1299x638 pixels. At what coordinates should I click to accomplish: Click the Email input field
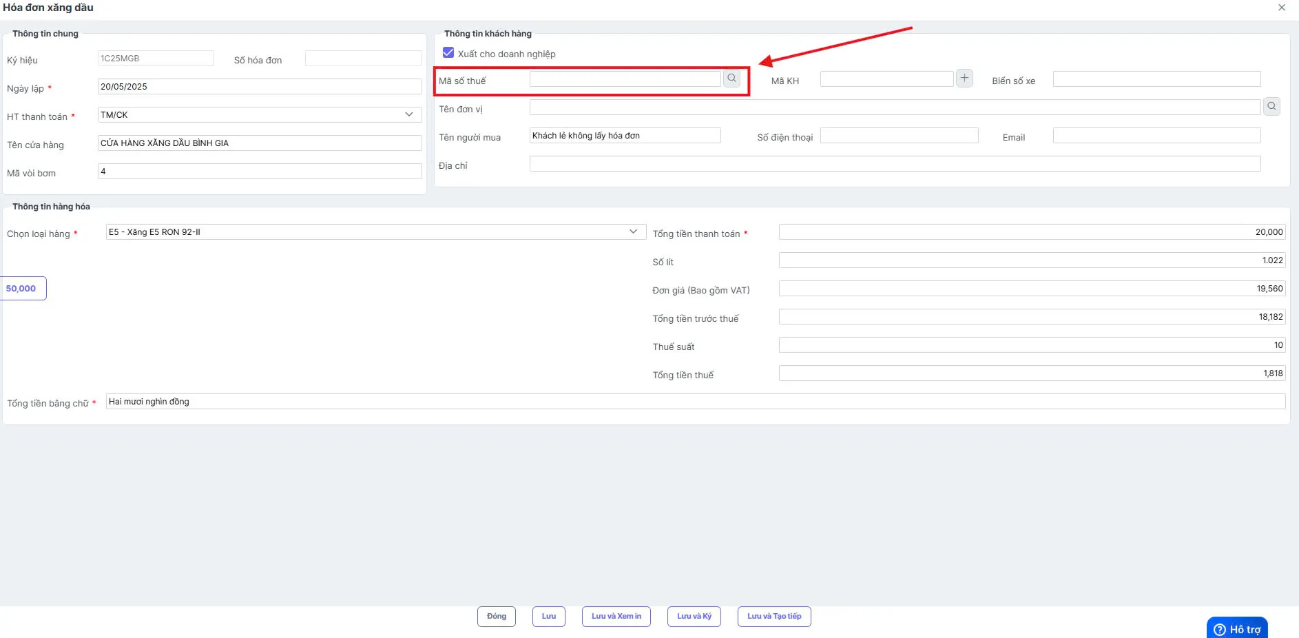tap(1156, 135)
